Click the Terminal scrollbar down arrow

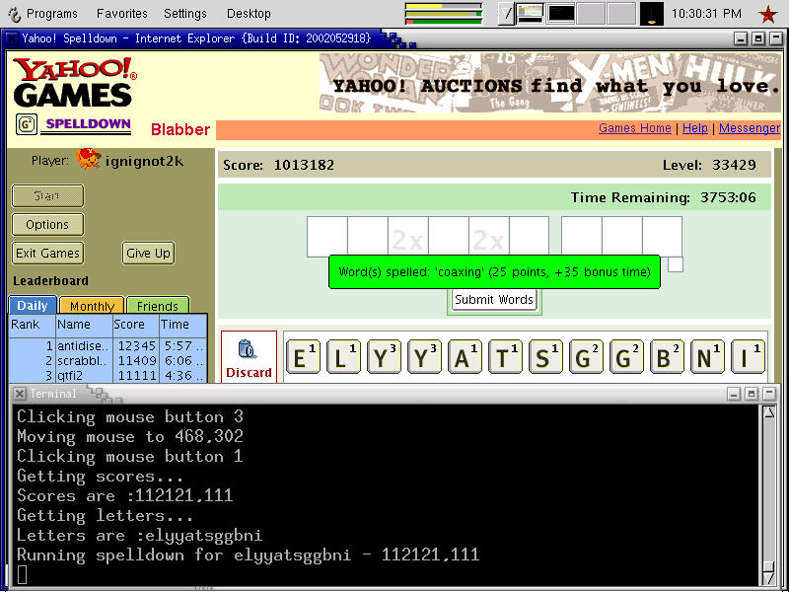pyautogui.click(x=769, y=579)
